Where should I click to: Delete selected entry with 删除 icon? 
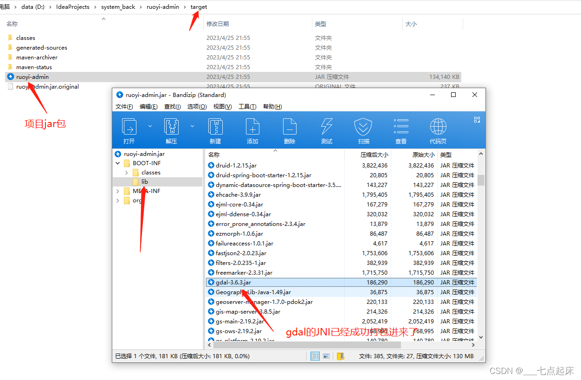tap(290, 129)
